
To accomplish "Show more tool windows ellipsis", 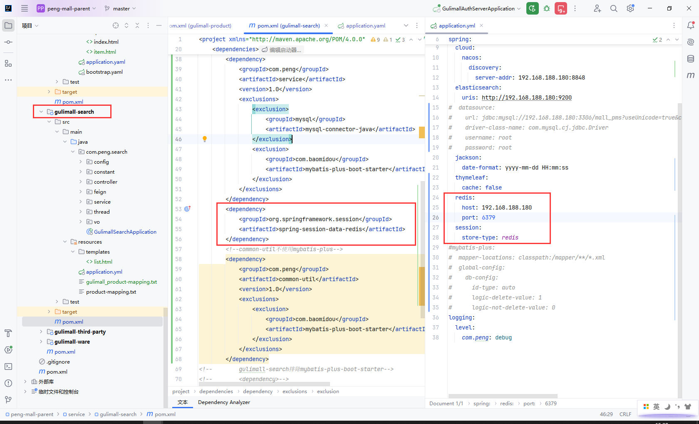I will pyautogui.click(x=8, y=80).
